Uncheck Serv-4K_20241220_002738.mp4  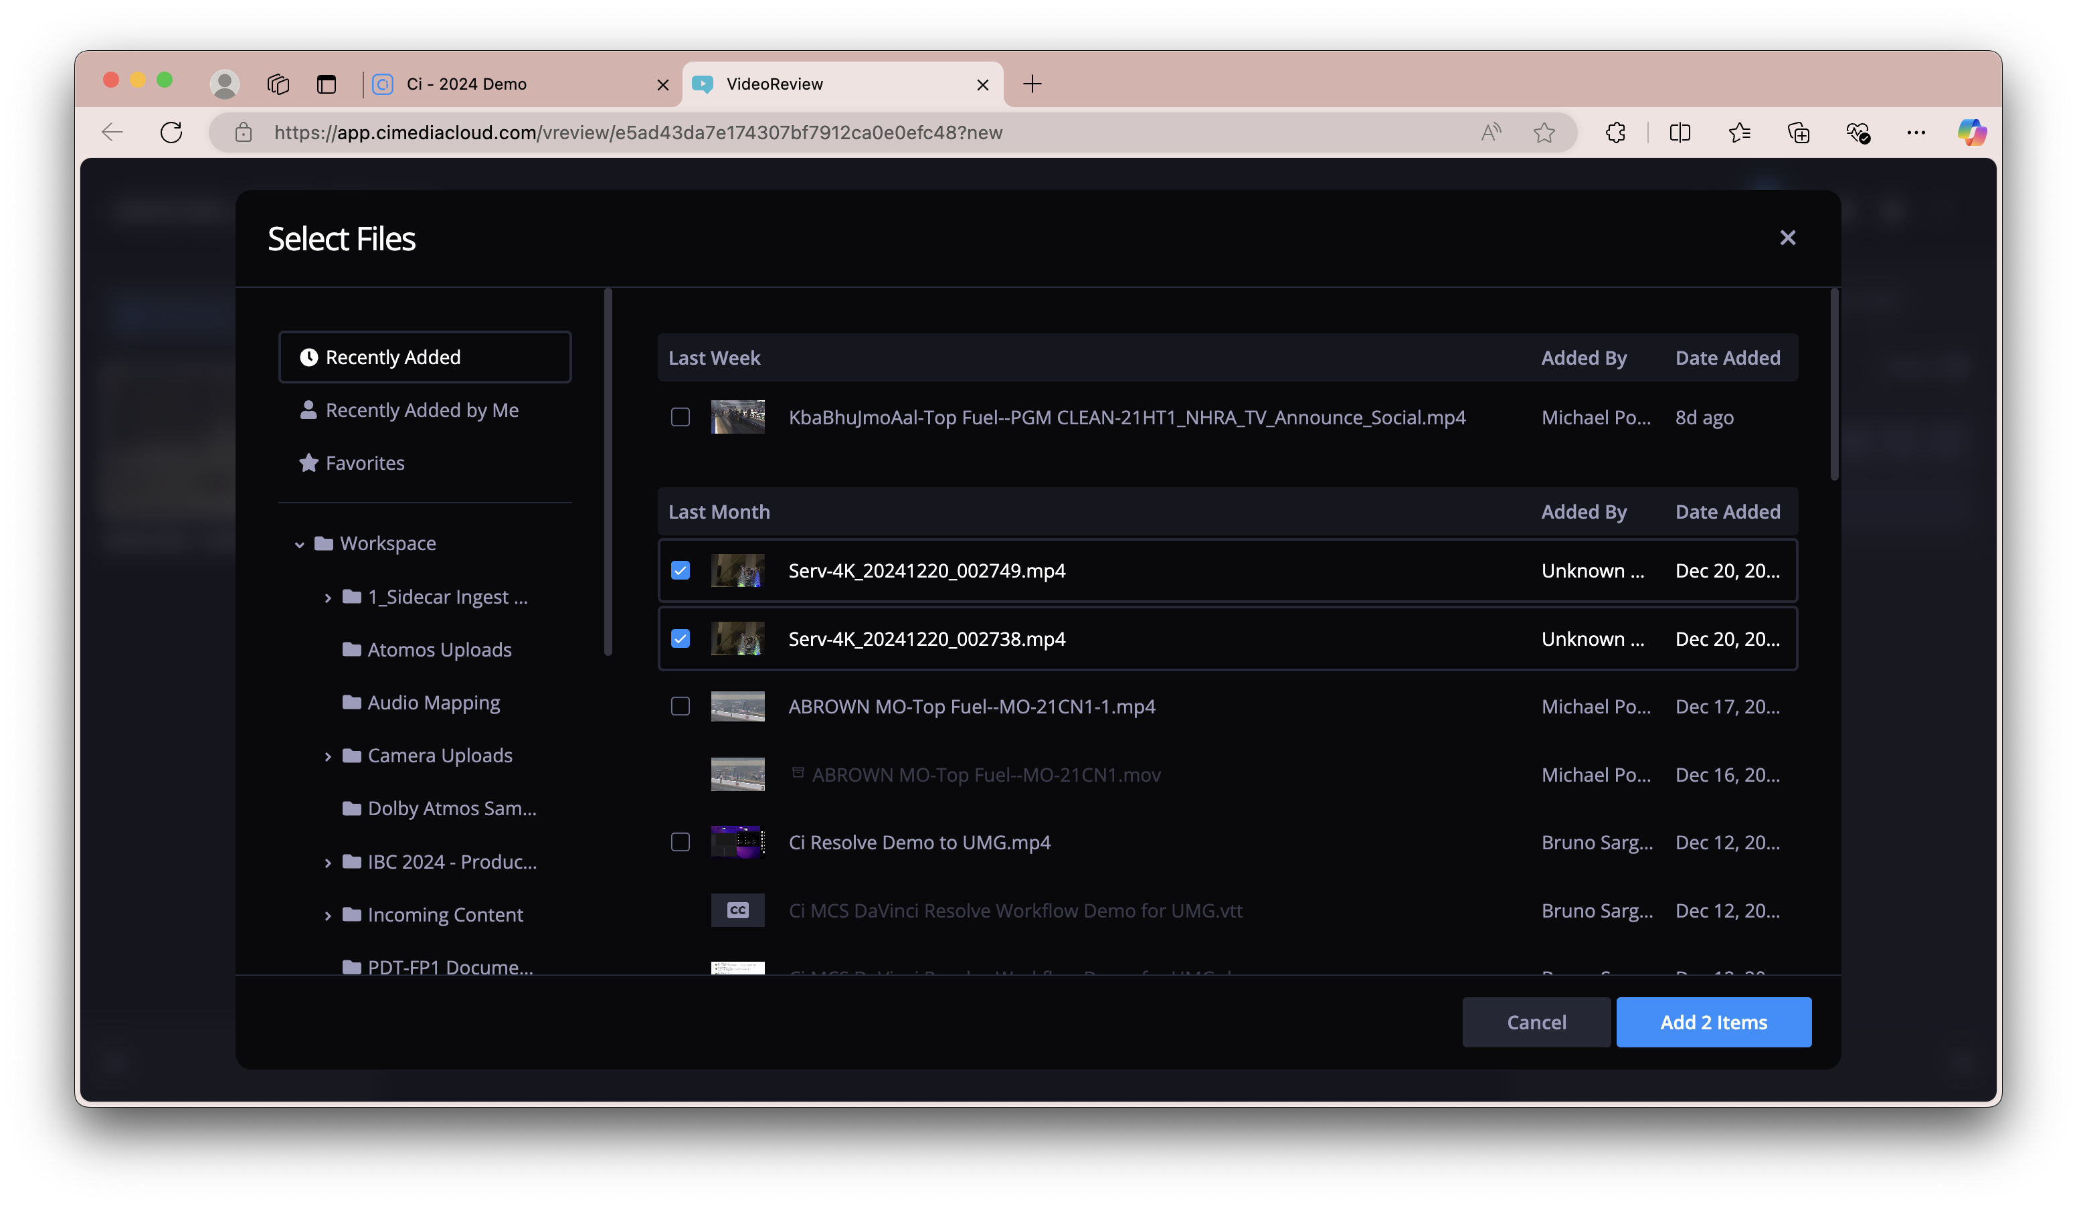tap(680, 639)
